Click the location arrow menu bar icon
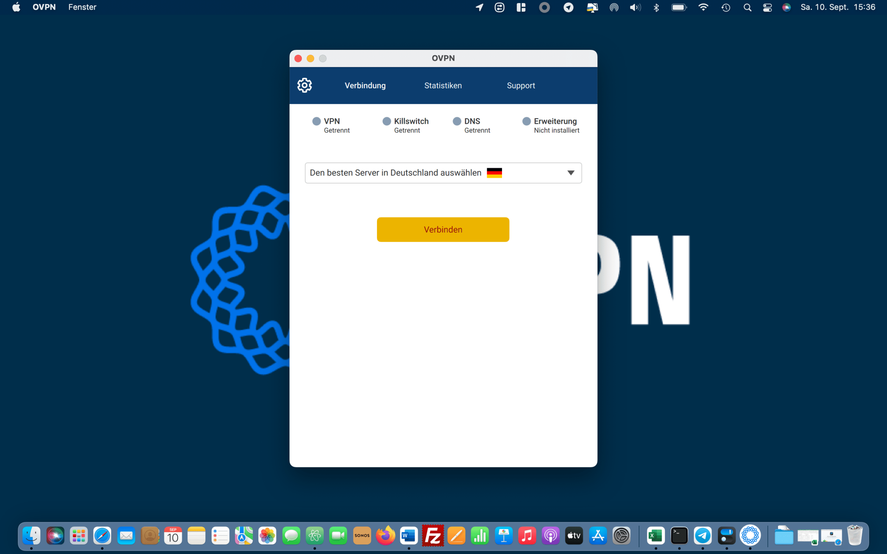887x554 pixels. [x=480, y=7]
